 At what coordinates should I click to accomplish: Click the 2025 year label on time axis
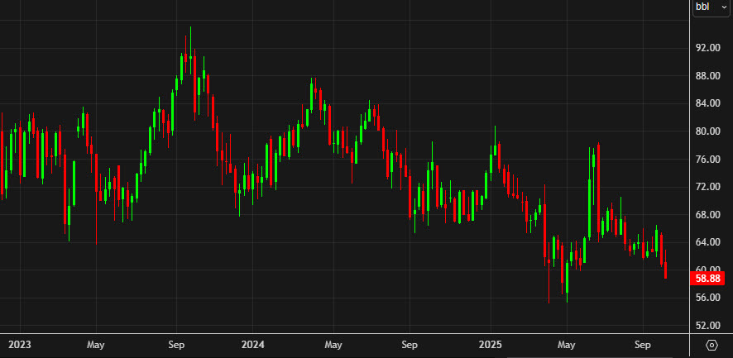[x=491, y=344]
